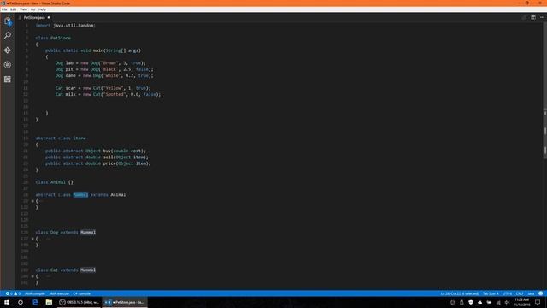Click the 'abstract class Store' declaration line
Screen dimensions: 547x308
point(61,139)
